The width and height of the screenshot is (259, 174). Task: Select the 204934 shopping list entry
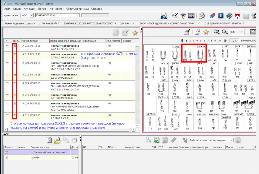click(36, 158)
